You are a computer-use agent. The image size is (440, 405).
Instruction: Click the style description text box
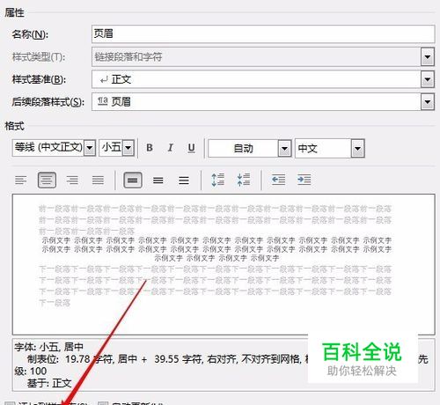coord(224,364)
